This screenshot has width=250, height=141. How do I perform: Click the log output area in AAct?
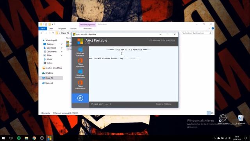(134, 74)
